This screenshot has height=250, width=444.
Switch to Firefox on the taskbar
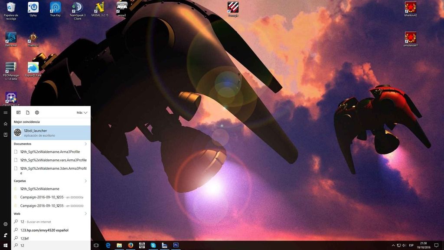click(x=131, y=245)
